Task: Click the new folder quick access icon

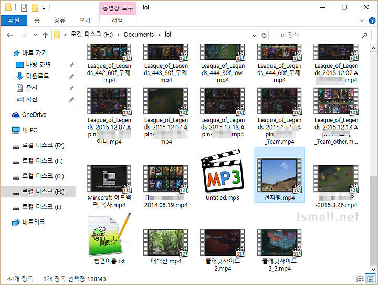Action: [35, 8]
